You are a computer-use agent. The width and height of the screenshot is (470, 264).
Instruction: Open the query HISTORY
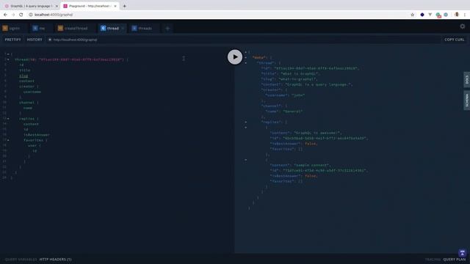click(x=35, y=40)
